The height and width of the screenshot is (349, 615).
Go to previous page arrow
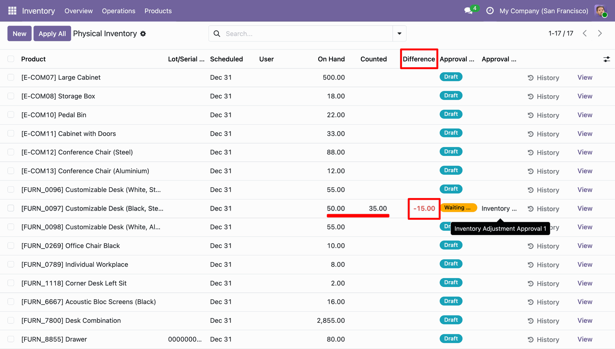tap(585, 33)
